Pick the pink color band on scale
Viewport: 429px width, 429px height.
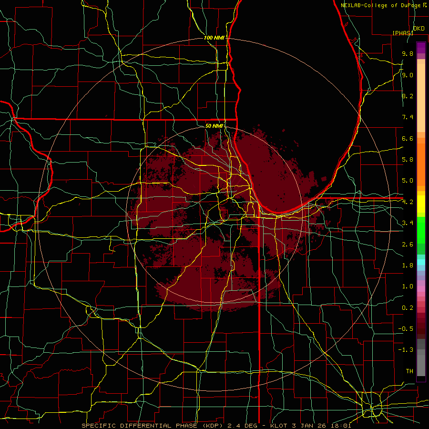click(x=421, y=288)
